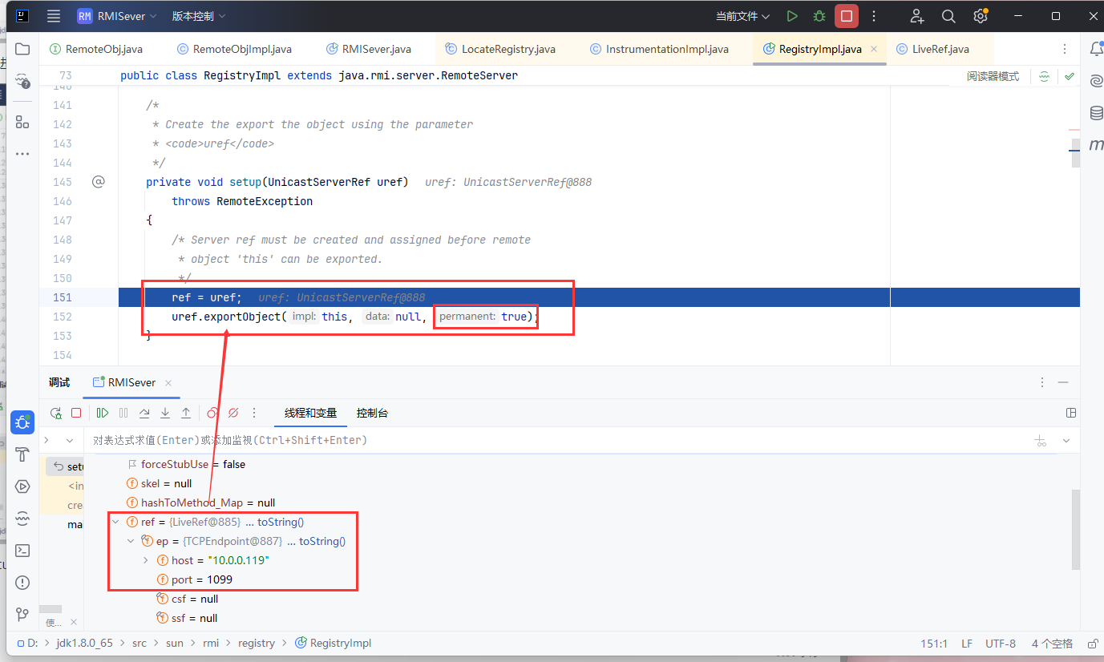
Task: Click the Step Over debug icon
Action: pos(144,413)
